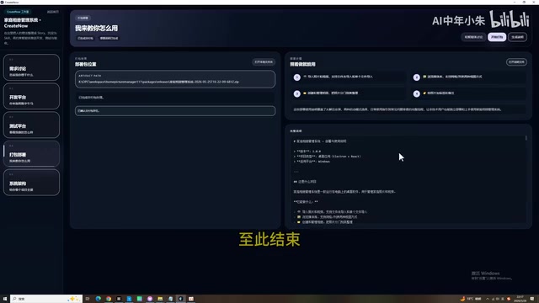Click the outlined status message under the artifact path
539x303 pixels.
click(175, 111)
